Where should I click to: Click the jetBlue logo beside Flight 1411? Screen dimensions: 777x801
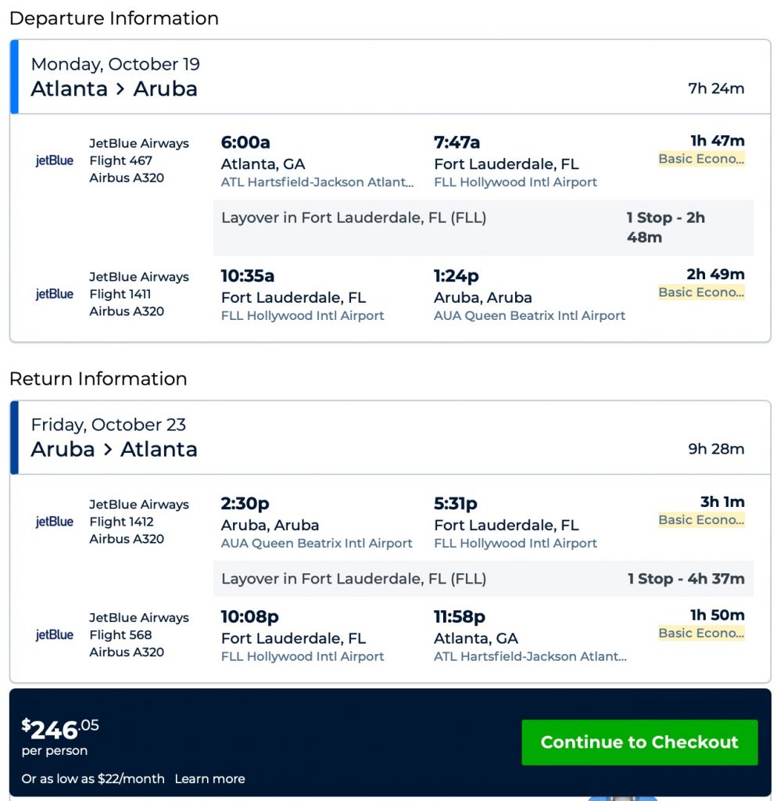tap(55, 294)
